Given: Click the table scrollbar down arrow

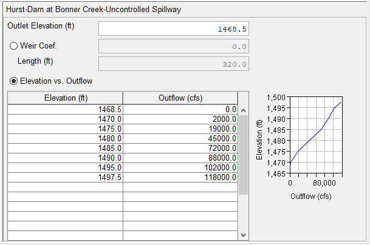Looking at the screenshot, I should (x=244, y=235).
